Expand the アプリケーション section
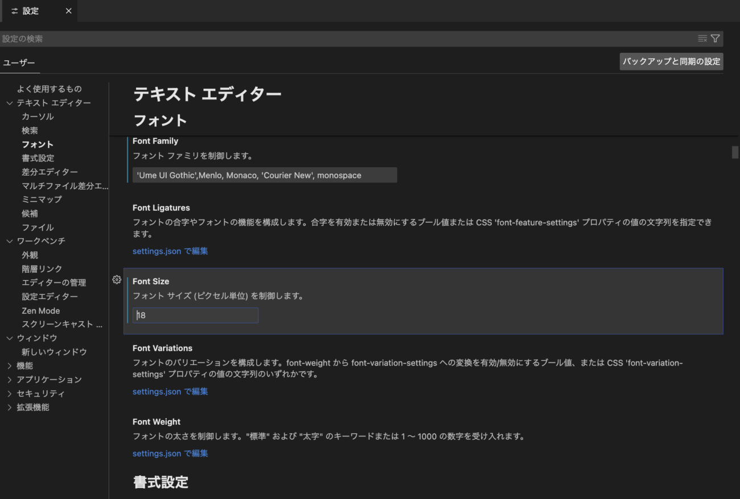 pyautogui.click(x=10, y=380)
